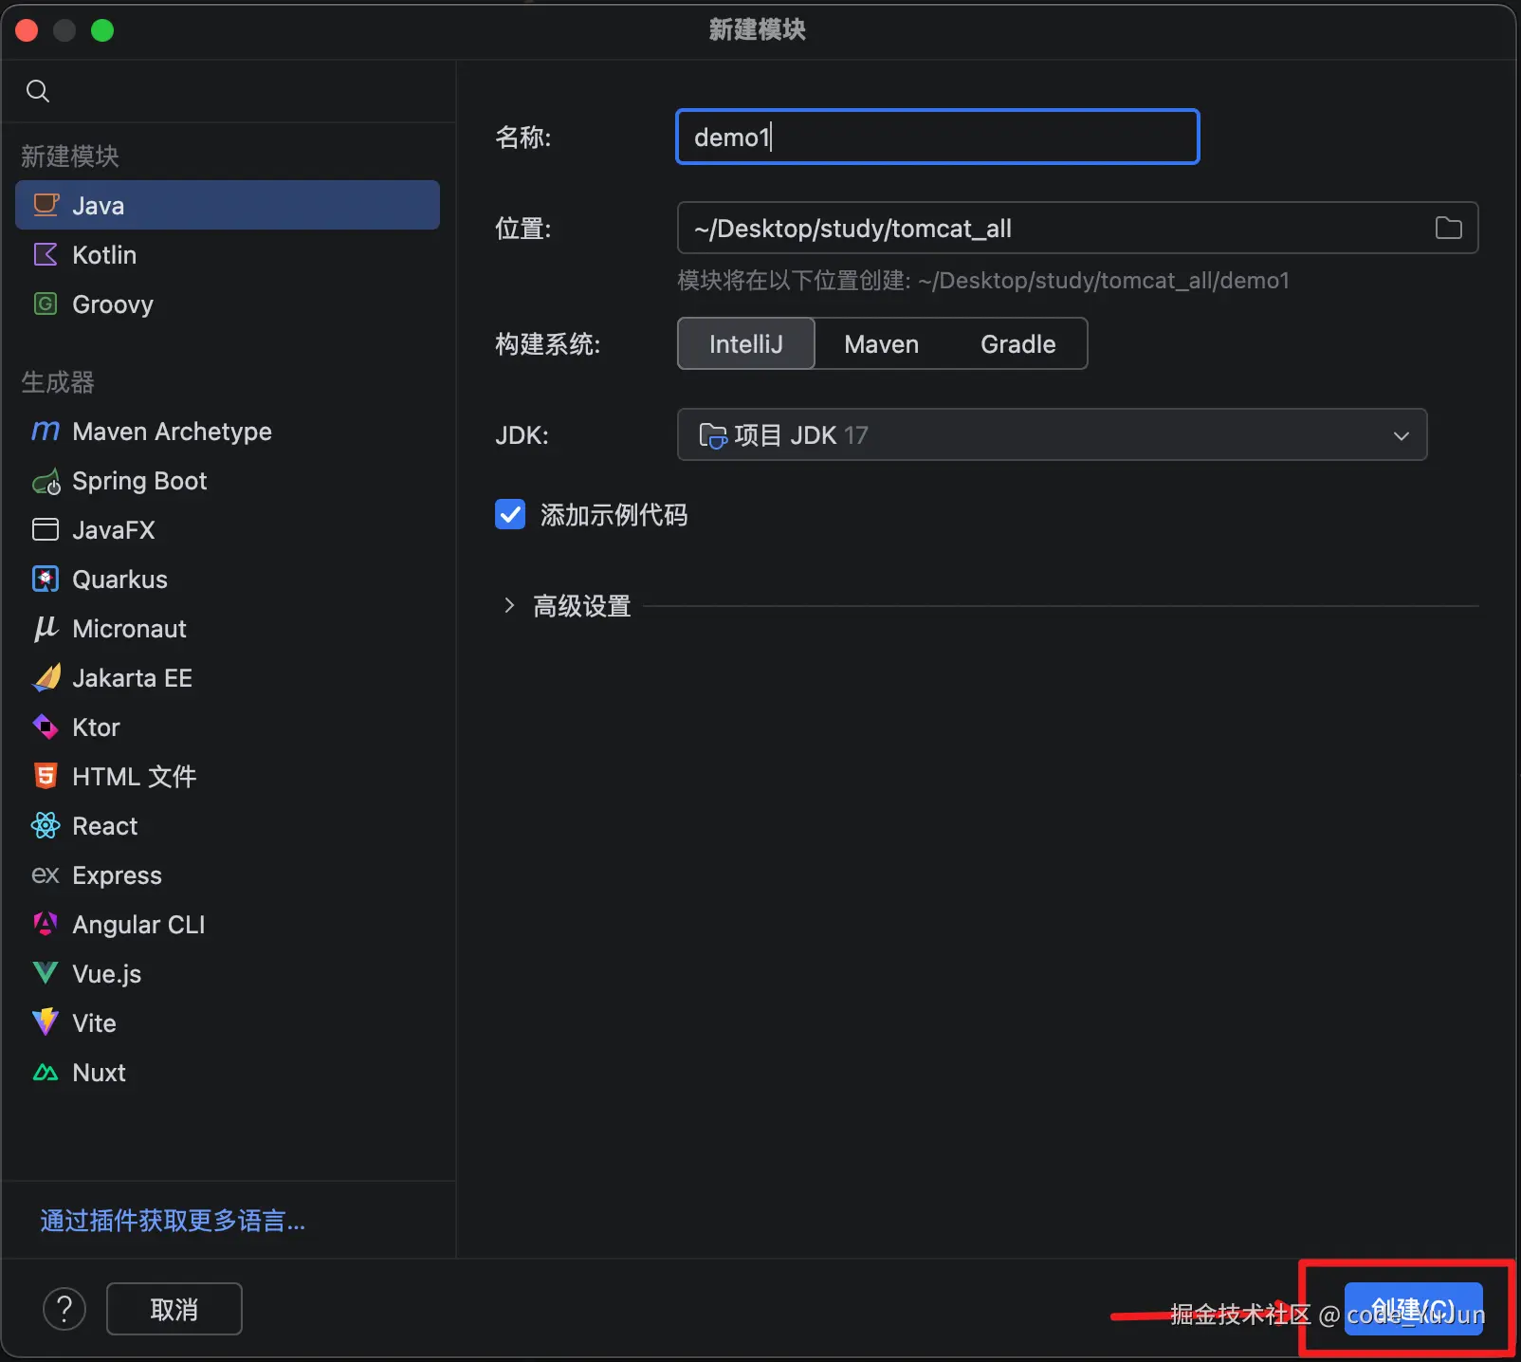Choose the Ktor generator icon

click(46, 727)
